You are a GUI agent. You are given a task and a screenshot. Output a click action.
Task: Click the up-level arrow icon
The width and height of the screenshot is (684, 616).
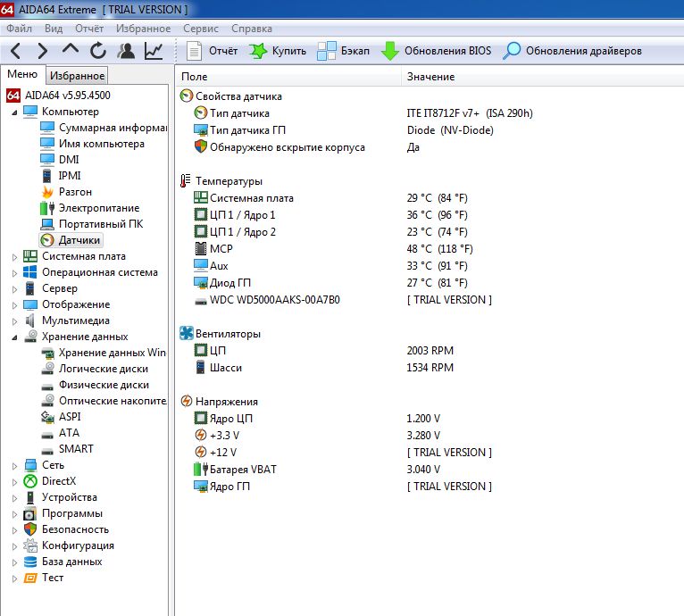tap(71, 49)
